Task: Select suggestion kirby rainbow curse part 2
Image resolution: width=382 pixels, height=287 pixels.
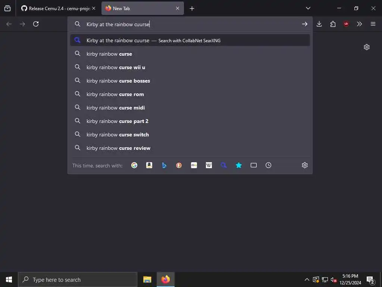Action: pos(190,121)
